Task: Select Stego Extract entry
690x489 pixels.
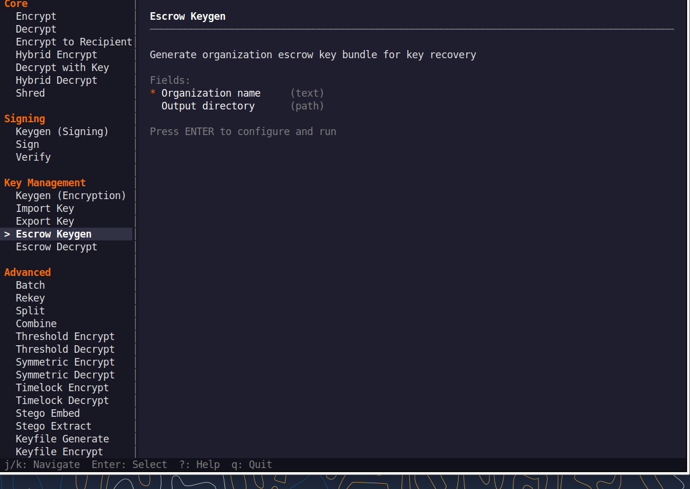Action: (54, 426)
